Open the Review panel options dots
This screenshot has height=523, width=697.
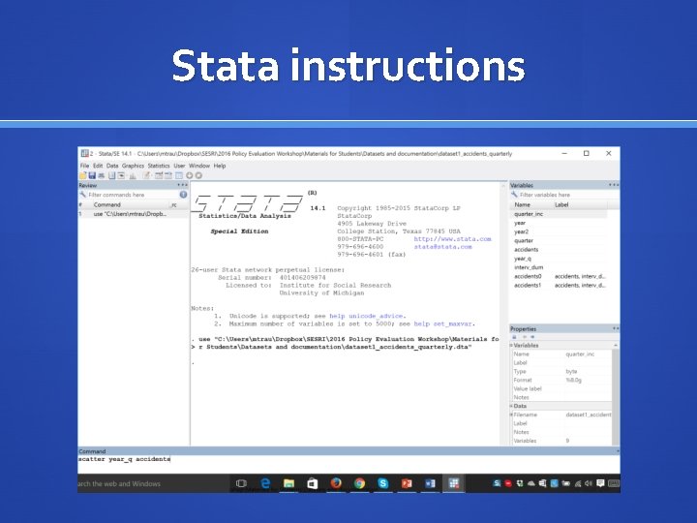[x=182, y=185]
